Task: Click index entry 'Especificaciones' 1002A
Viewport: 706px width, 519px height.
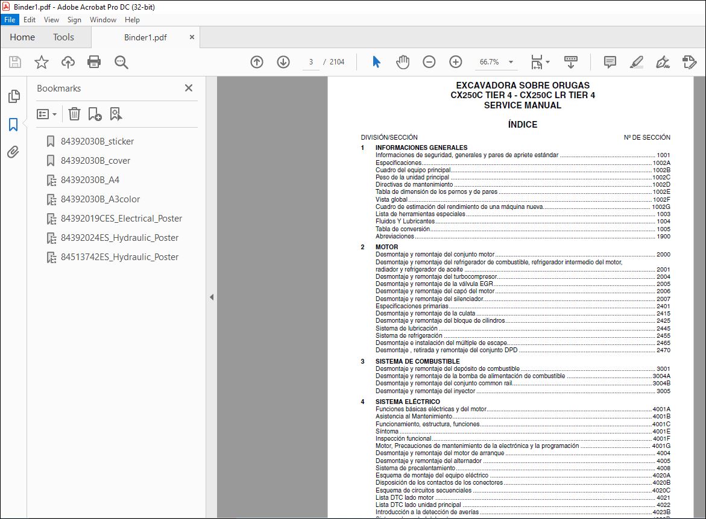Action: [x=523, y=163]
